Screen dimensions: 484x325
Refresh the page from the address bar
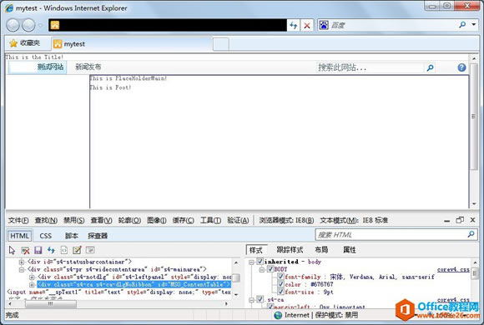(x=293, y=25)
